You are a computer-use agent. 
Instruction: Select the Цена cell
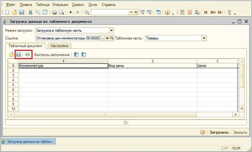(x=217, y=66)
